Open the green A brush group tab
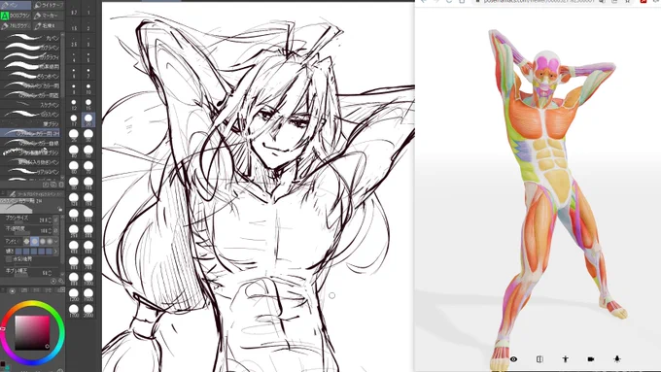The width and height of the screenshot is (661, 372). [x=16, y=16]
